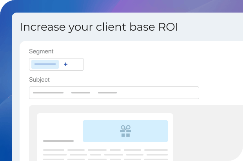Click the gift box icon
This screenshot has width=243, height=161.
pos(125,131)
